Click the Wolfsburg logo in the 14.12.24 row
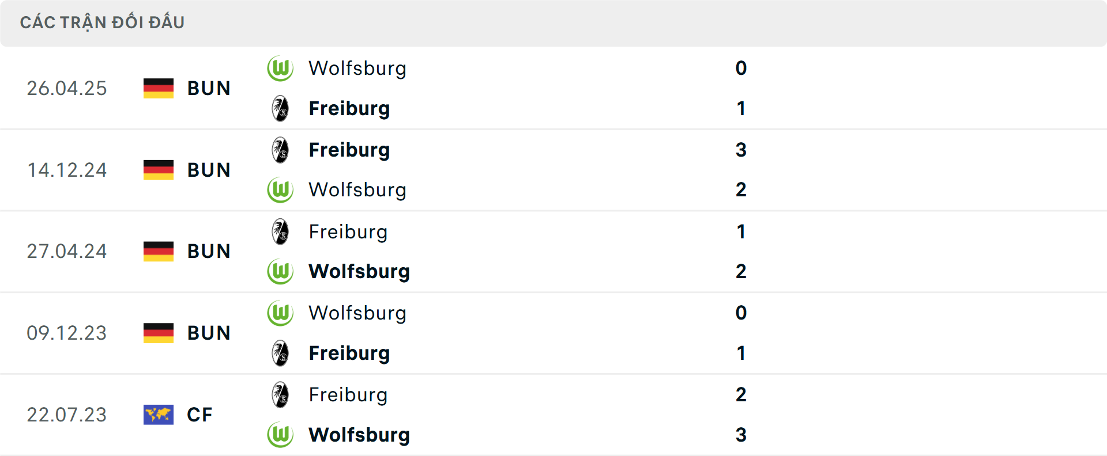Viewport: 1107px width, 456px height. tap(280, 190)
